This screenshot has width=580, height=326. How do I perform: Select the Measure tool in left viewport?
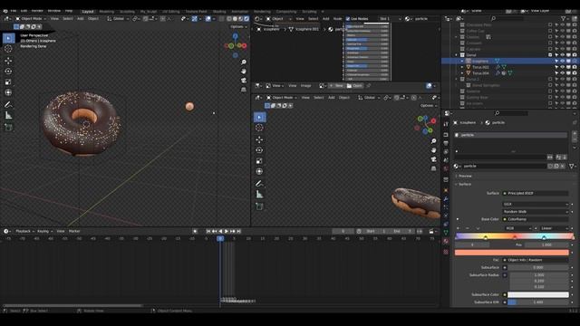8,116
